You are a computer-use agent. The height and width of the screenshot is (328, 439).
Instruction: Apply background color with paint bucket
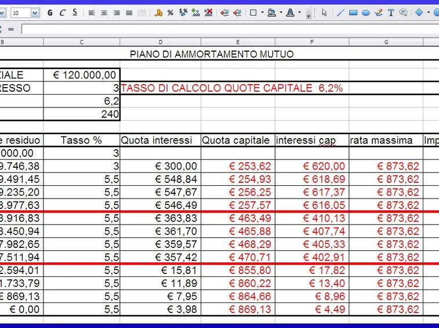click(271, 13)
